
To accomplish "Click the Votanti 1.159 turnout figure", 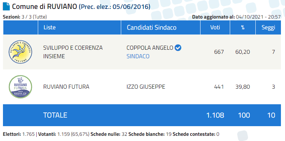I will click(x=64, y=134).
